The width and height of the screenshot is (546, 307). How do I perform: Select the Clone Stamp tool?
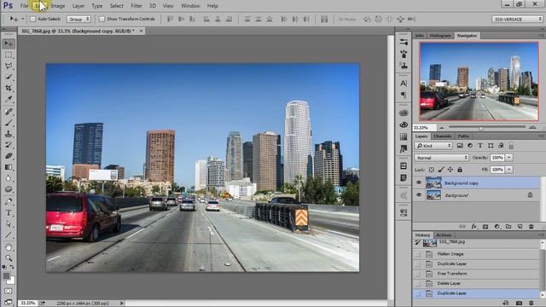point(9,134)
